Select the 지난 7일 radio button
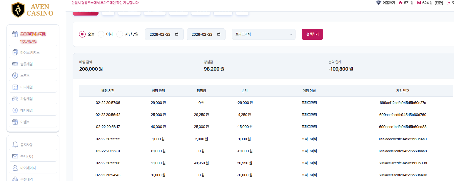The image size is (454, 181). coord(120,34)
